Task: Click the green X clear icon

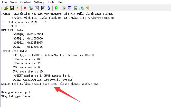Action: click(17, 8)
